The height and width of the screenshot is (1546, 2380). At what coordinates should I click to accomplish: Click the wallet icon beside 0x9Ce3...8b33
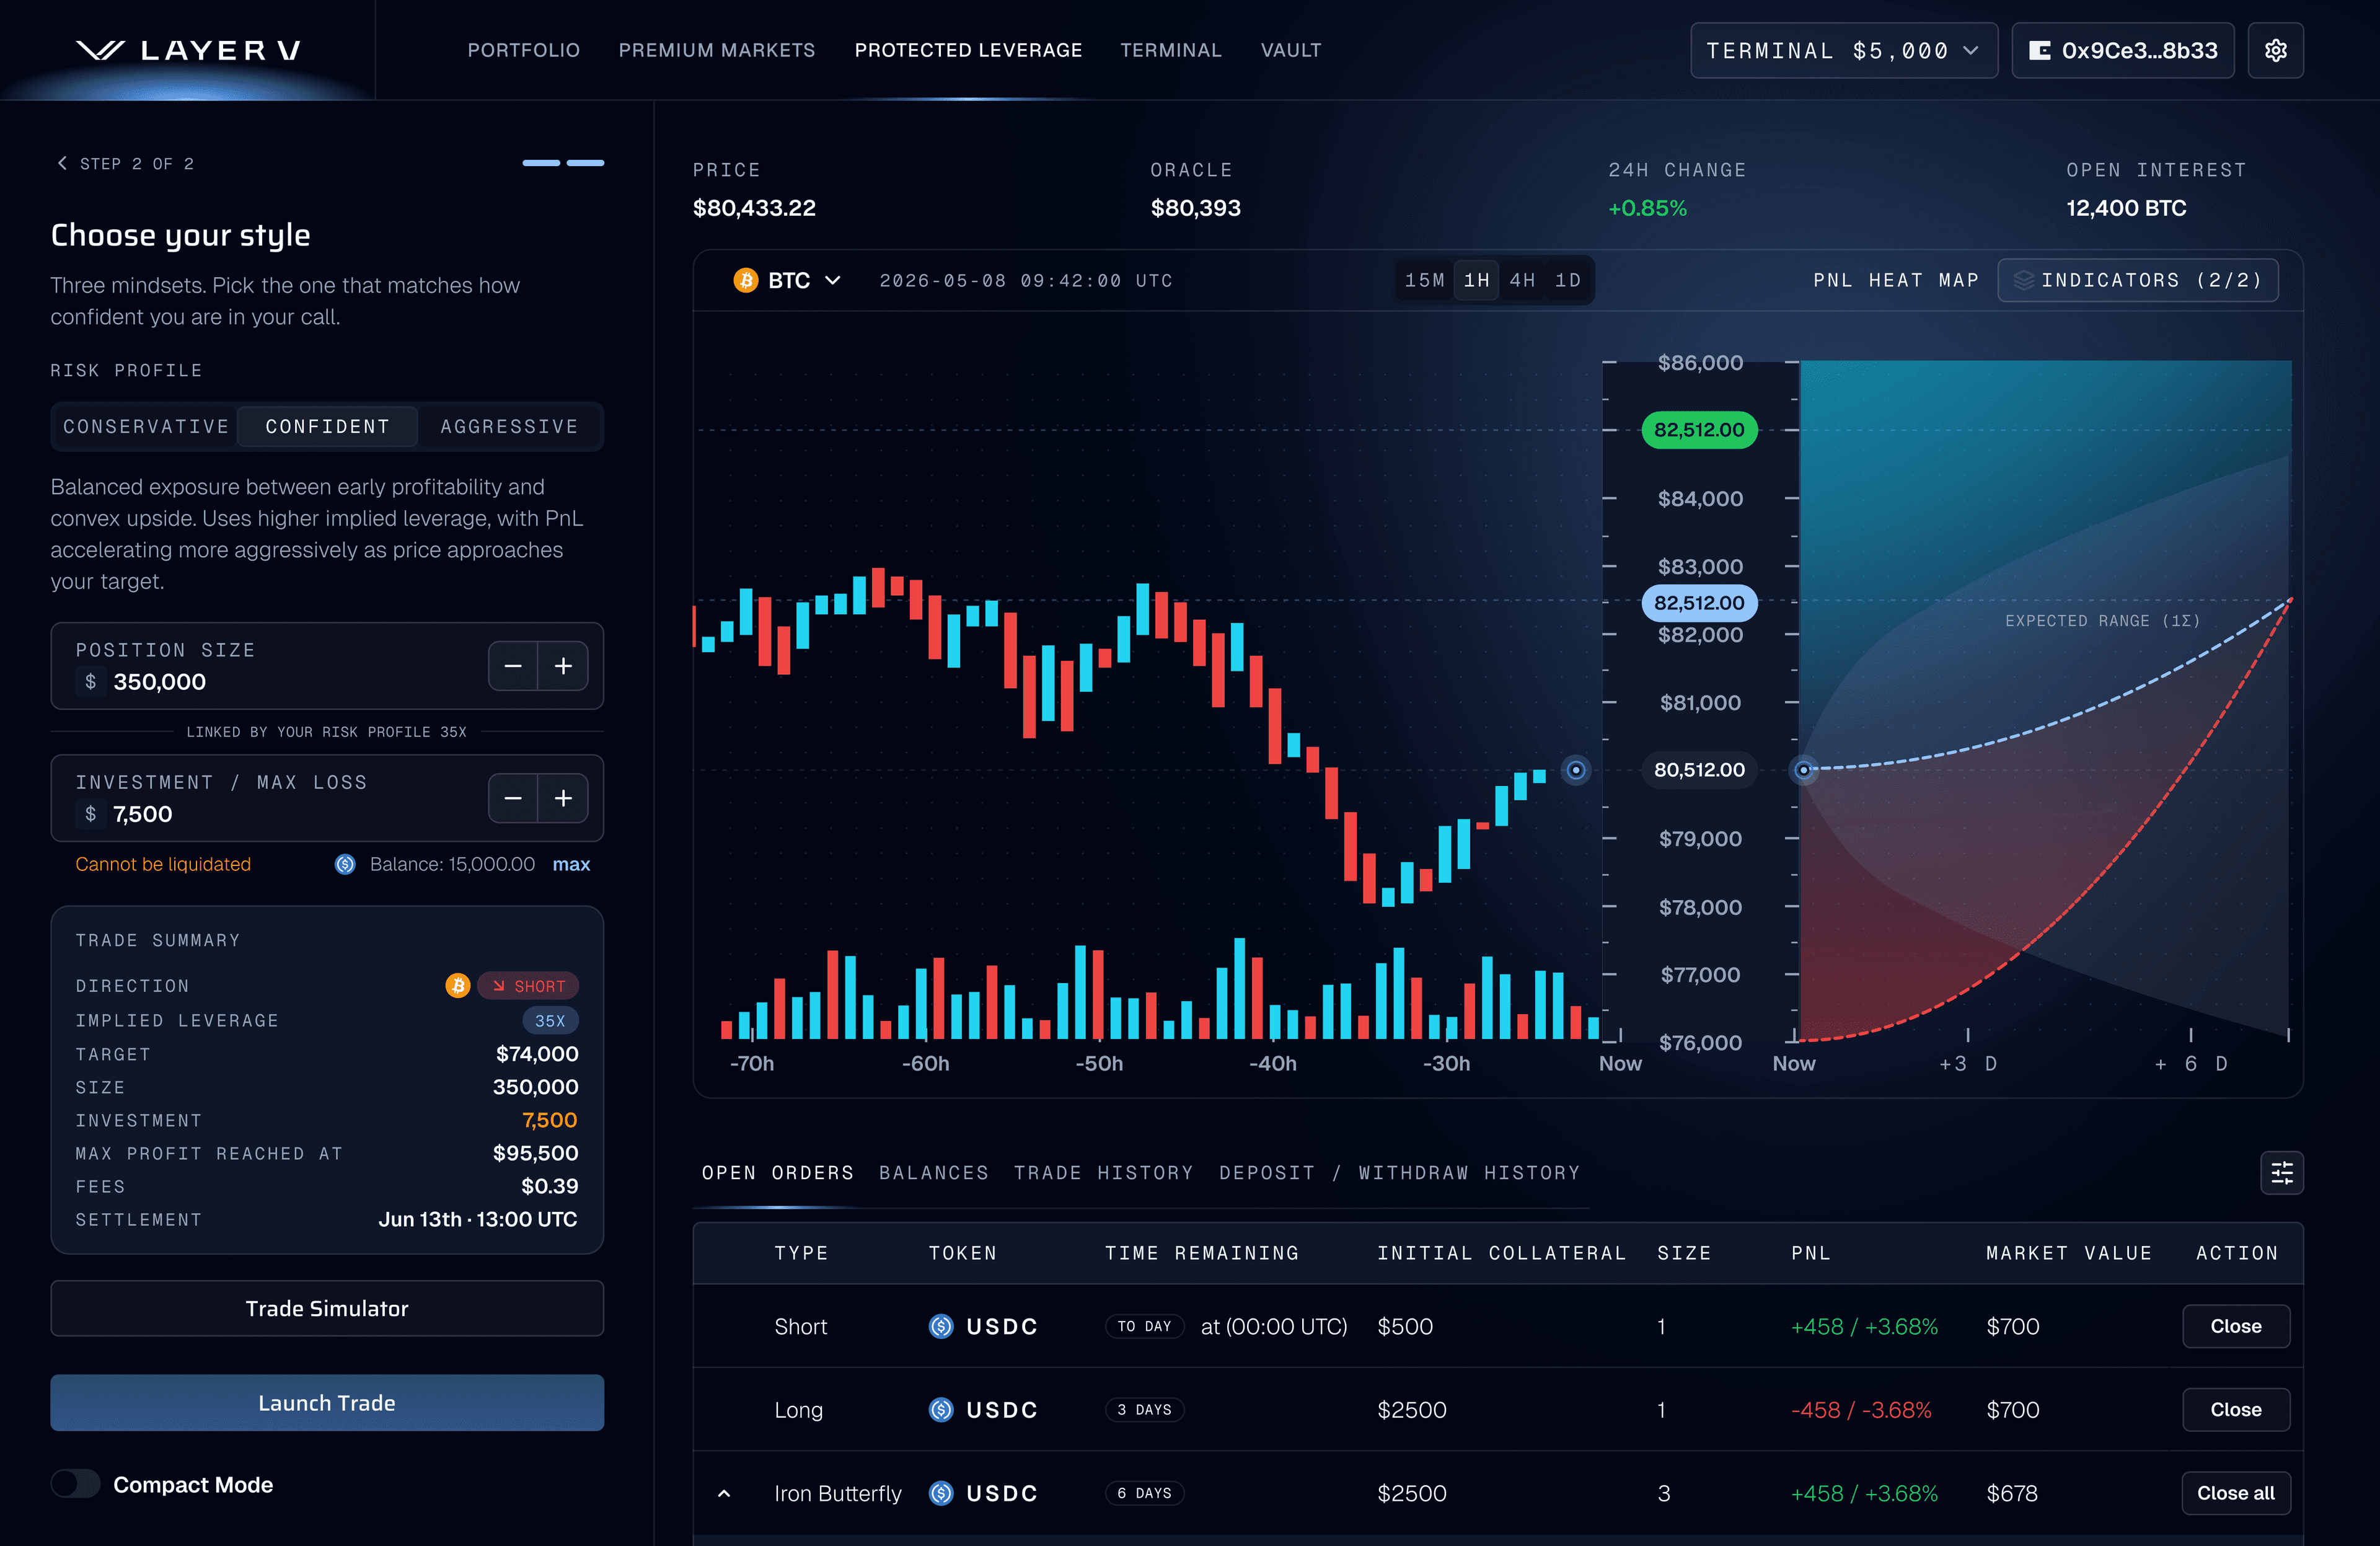tap(2039, 50)
